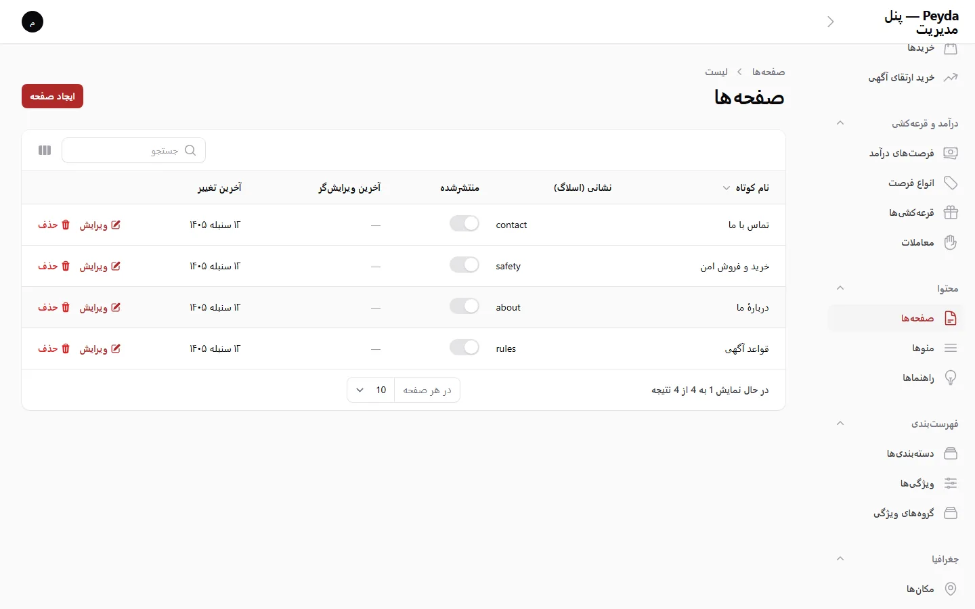This screenshot has width=975, height=609.
Task: Click the جستجو search field
Action: 133,150
